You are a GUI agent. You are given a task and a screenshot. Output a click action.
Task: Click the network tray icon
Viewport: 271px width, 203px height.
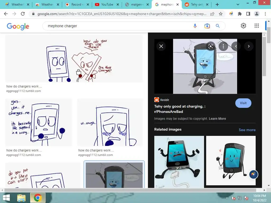click(240, 198)
